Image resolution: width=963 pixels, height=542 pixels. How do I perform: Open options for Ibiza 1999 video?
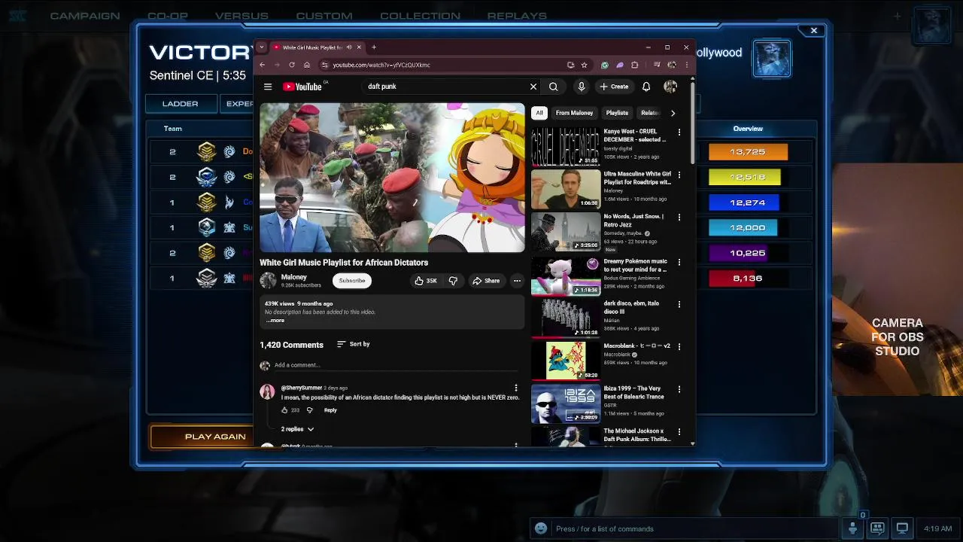point(679,390)
